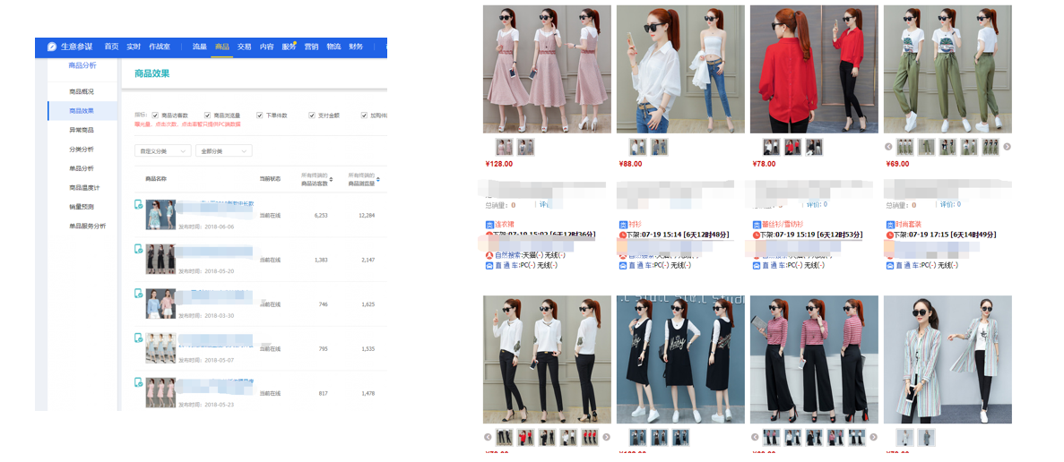
Task: Click the 时尚套装 category link
Action: [x=908, y=224]
